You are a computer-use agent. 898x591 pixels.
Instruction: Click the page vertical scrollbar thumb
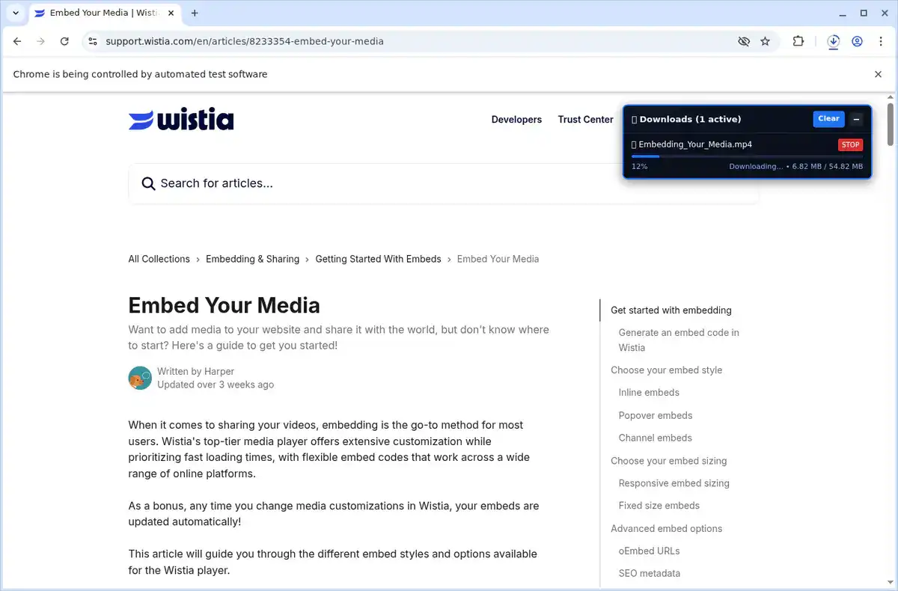891,123
